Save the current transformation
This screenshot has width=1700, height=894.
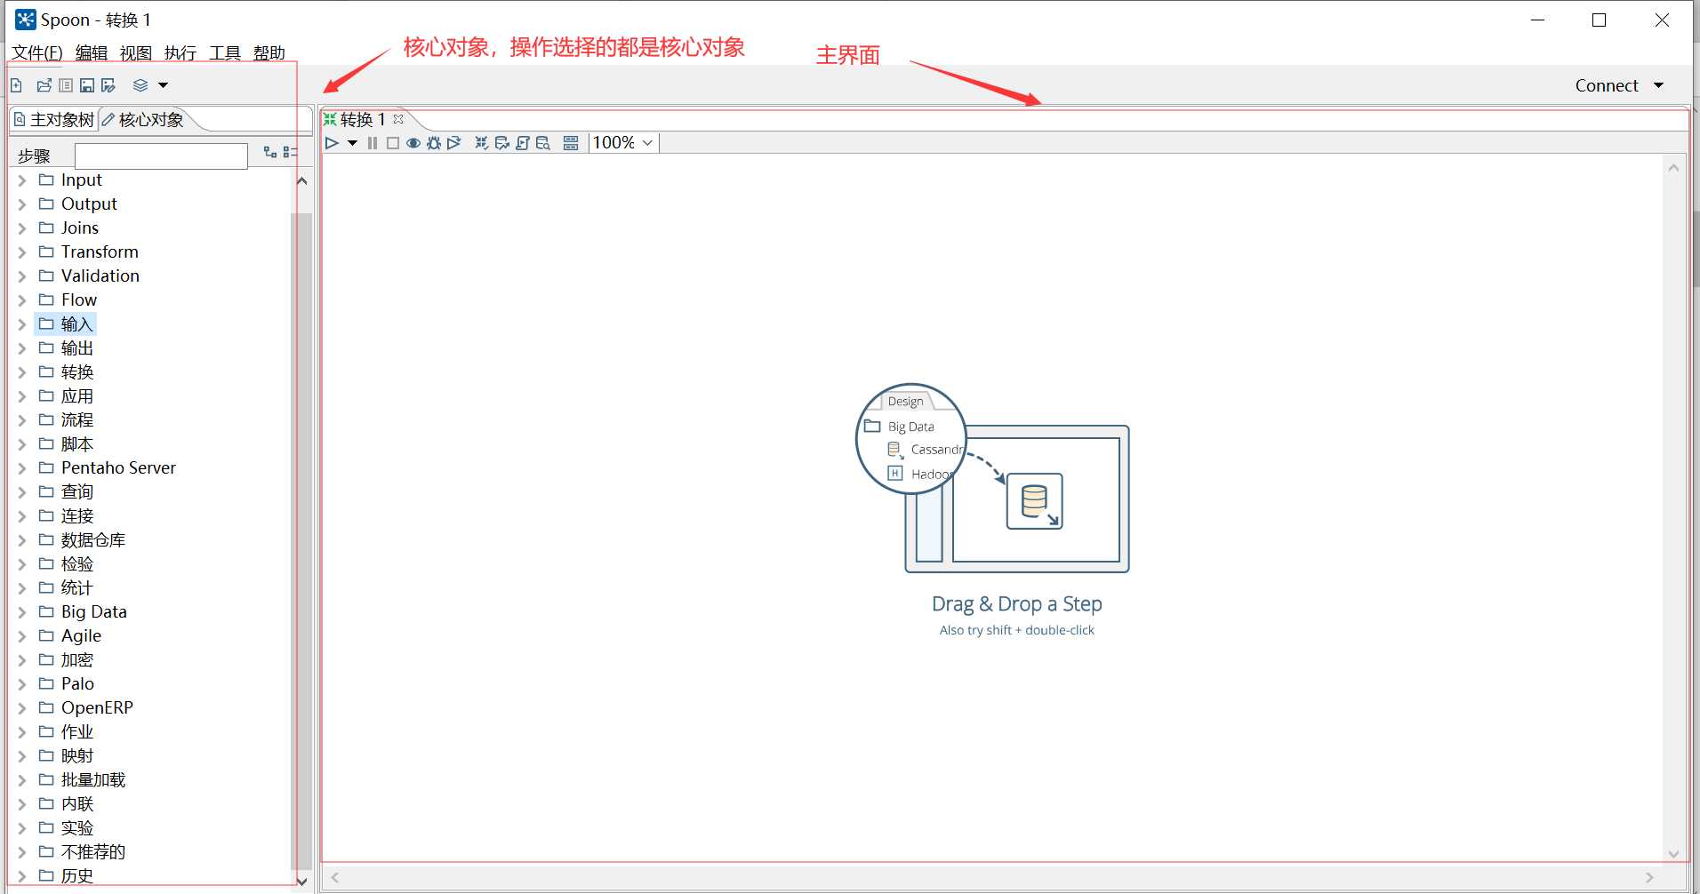click(87, 85)
